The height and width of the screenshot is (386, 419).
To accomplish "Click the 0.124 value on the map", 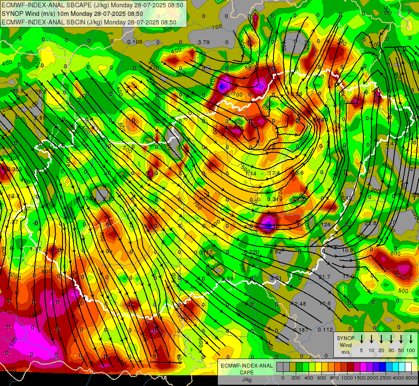I will pyautogui.click(x=324, y=224).
